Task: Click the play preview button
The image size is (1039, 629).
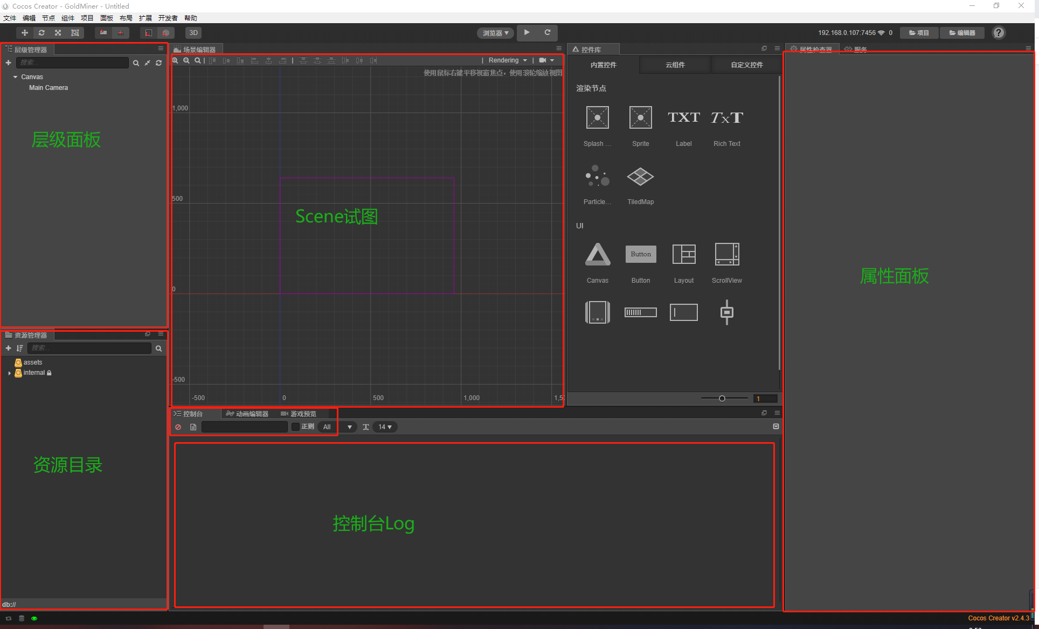Action: point(527,32)
